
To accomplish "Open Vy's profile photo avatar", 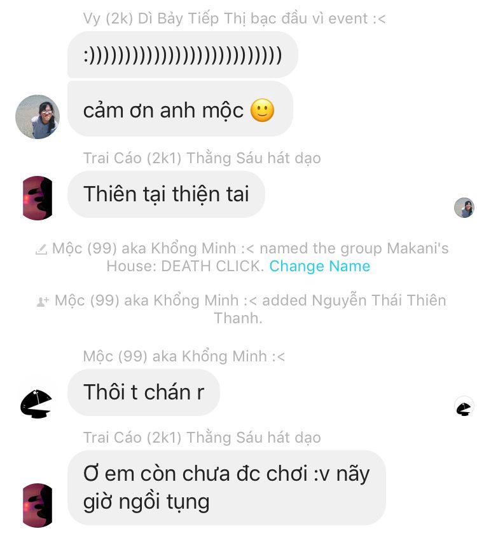I will tap(38, 117).
